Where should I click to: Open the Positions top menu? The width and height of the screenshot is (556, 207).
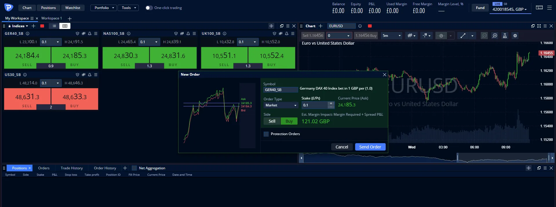pos(48,8)
